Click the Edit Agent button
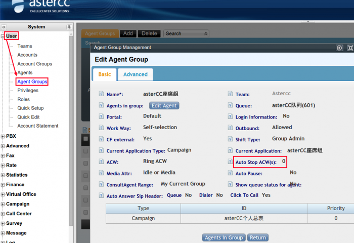 [x=164, y=106]
